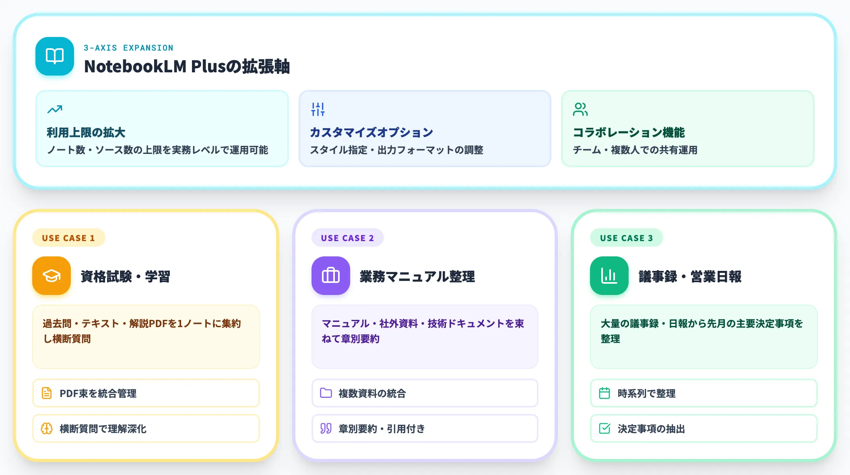Image resolution: width=850 pixels, height=475 pixels.
Task: Click the orange graduation cap icon
Action: click(52, 276)
